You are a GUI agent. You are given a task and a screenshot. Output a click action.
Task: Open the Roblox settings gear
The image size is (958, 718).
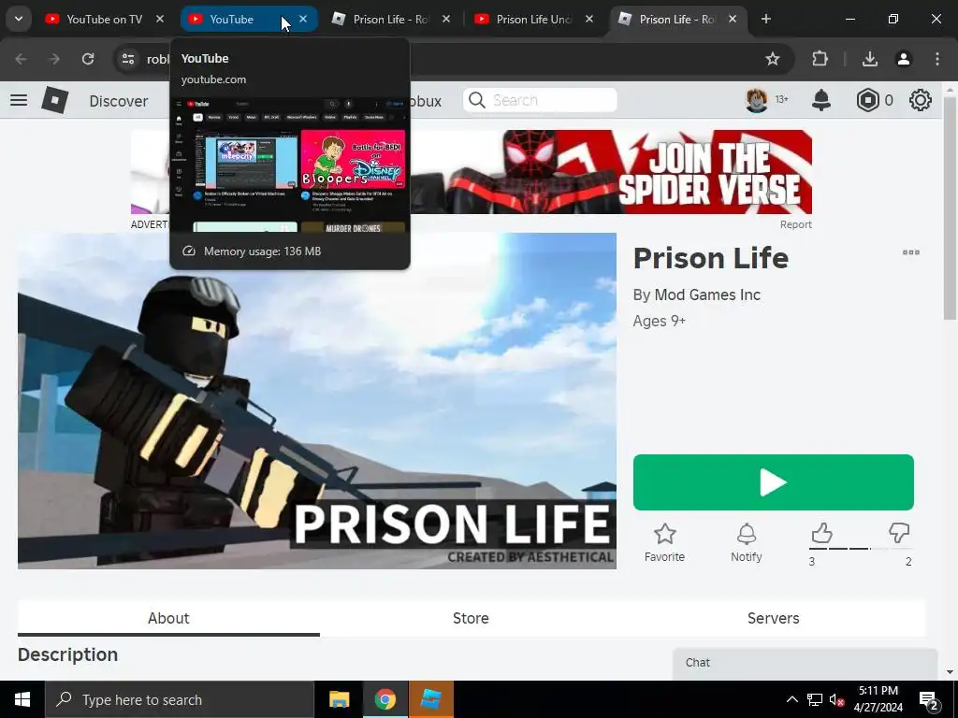[x=921, y=100]
